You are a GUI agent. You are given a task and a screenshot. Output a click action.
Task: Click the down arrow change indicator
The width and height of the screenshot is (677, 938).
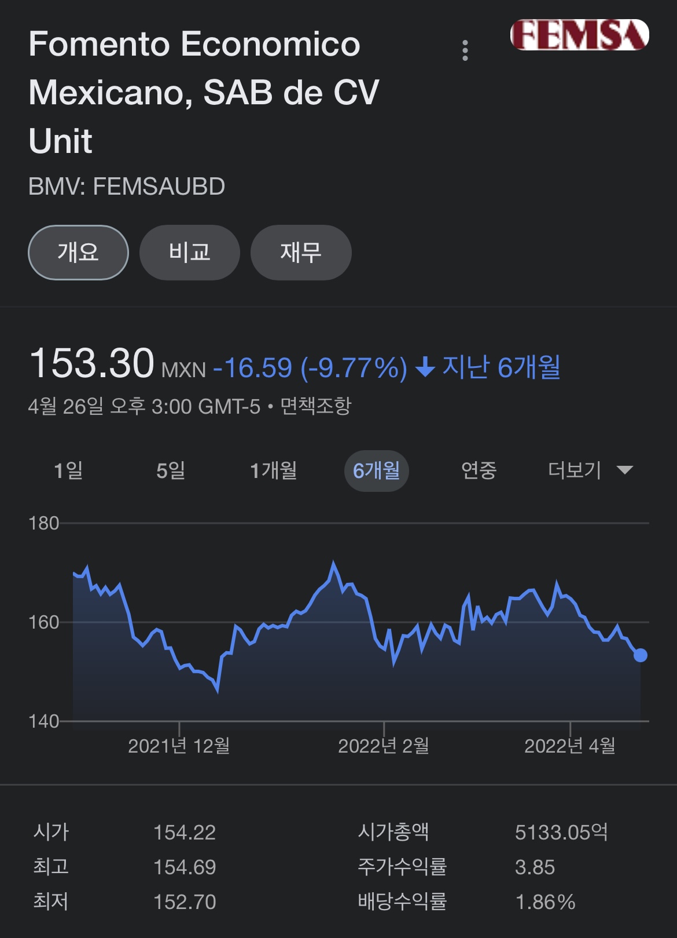(x=425, y=367)
